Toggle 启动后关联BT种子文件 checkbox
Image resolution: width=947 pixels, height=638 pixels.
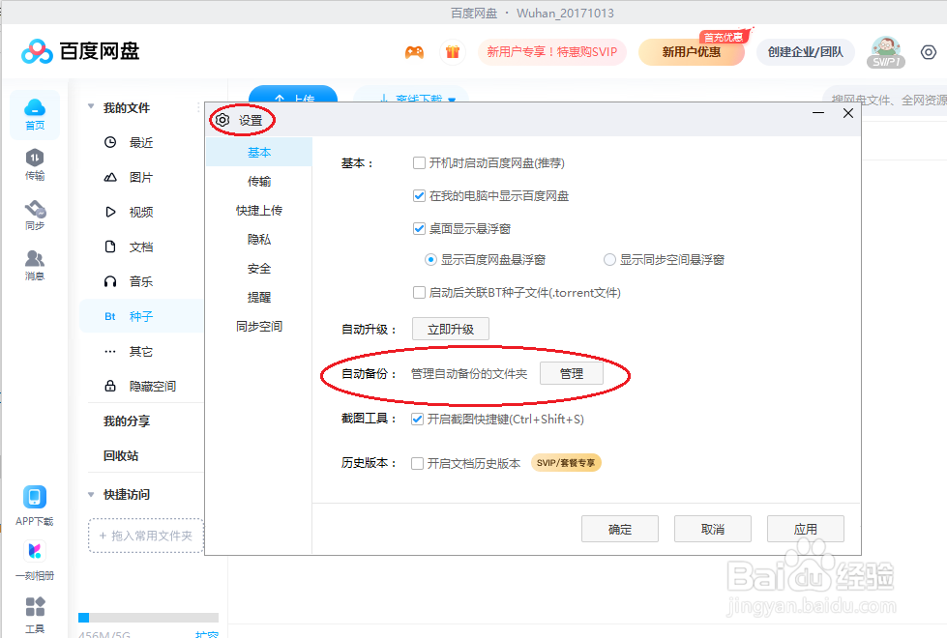coord(419,293)
